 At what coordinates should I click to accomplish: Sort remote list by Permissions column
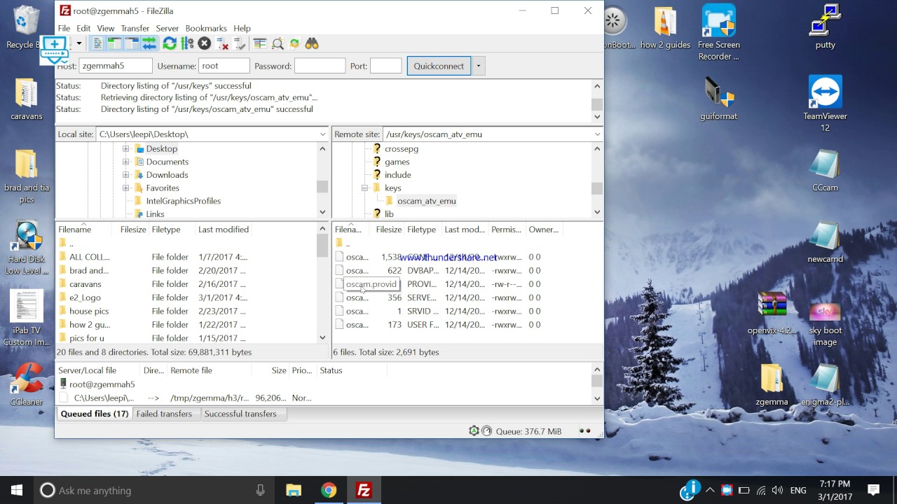pos(506,230)
